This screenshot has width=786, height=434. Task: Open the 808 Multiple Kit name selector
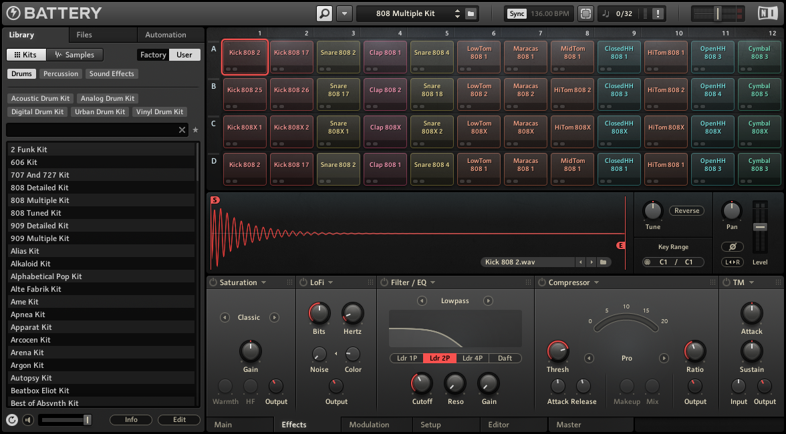(406, 13)
